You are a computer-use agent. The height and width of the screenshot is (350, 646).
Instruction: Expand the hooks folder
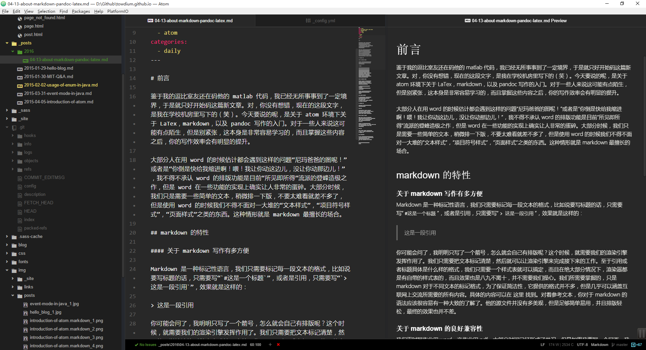coord(13,136)
